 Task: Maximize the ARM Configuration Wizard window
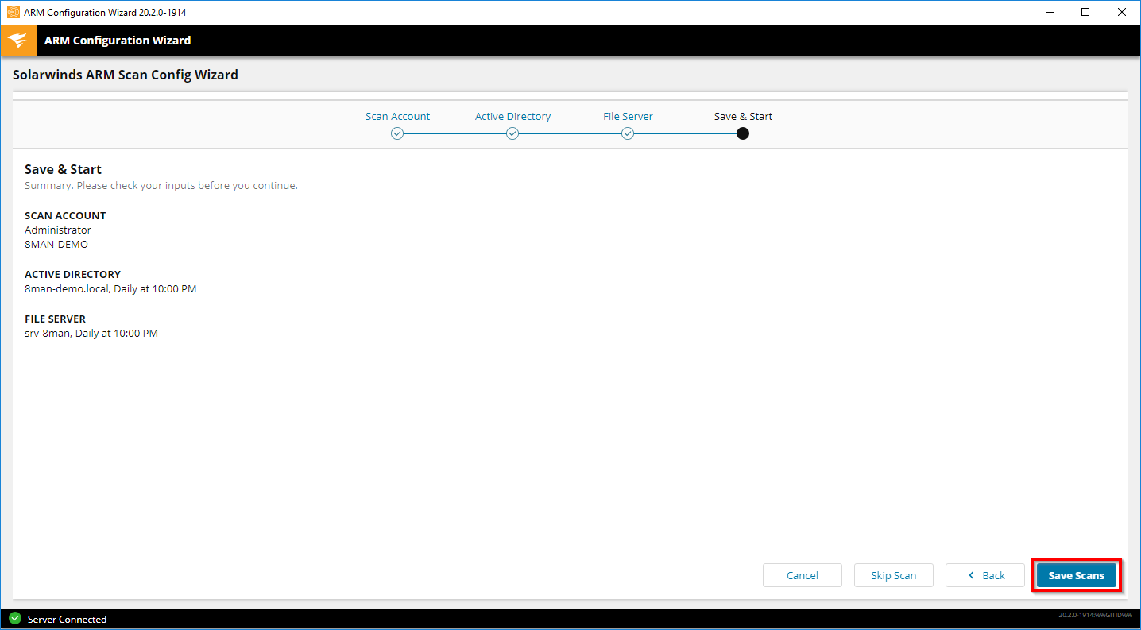click(1085, 12)
